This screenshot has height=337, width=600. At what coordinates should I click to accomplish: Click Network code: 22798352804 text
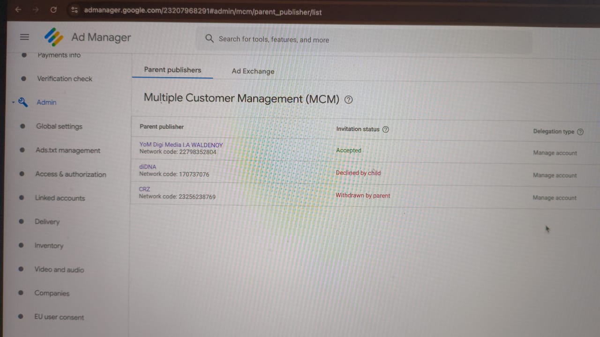click(x=178, y=152)
